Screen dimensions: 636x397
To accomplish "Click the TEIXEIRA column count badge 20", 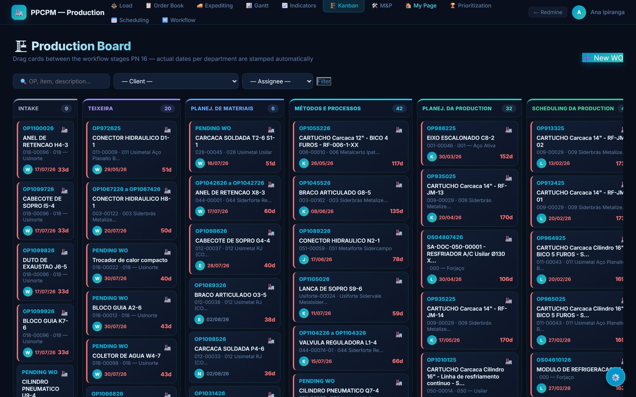I will coord(168,109).
